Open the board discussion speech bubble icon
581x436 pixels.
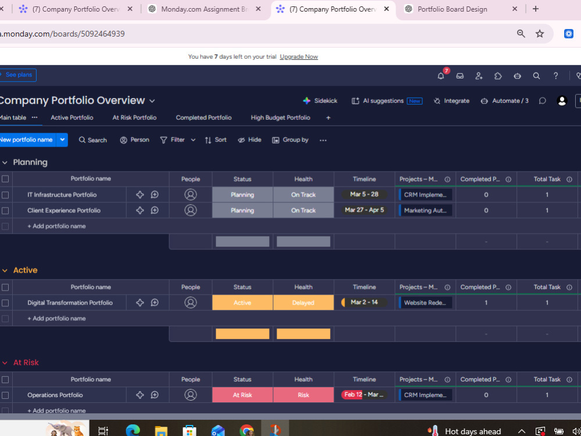click(543, 101)
